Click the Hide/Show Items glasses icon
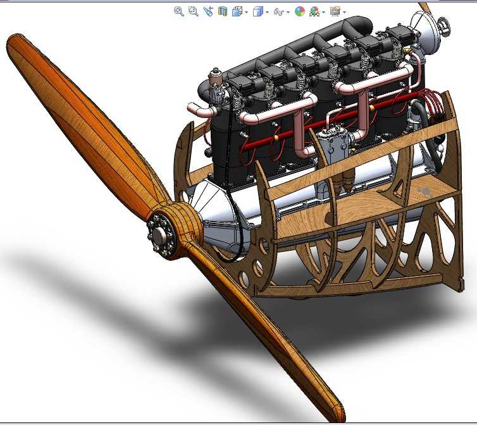Screen dimensions: 477x425 point(278,11)
